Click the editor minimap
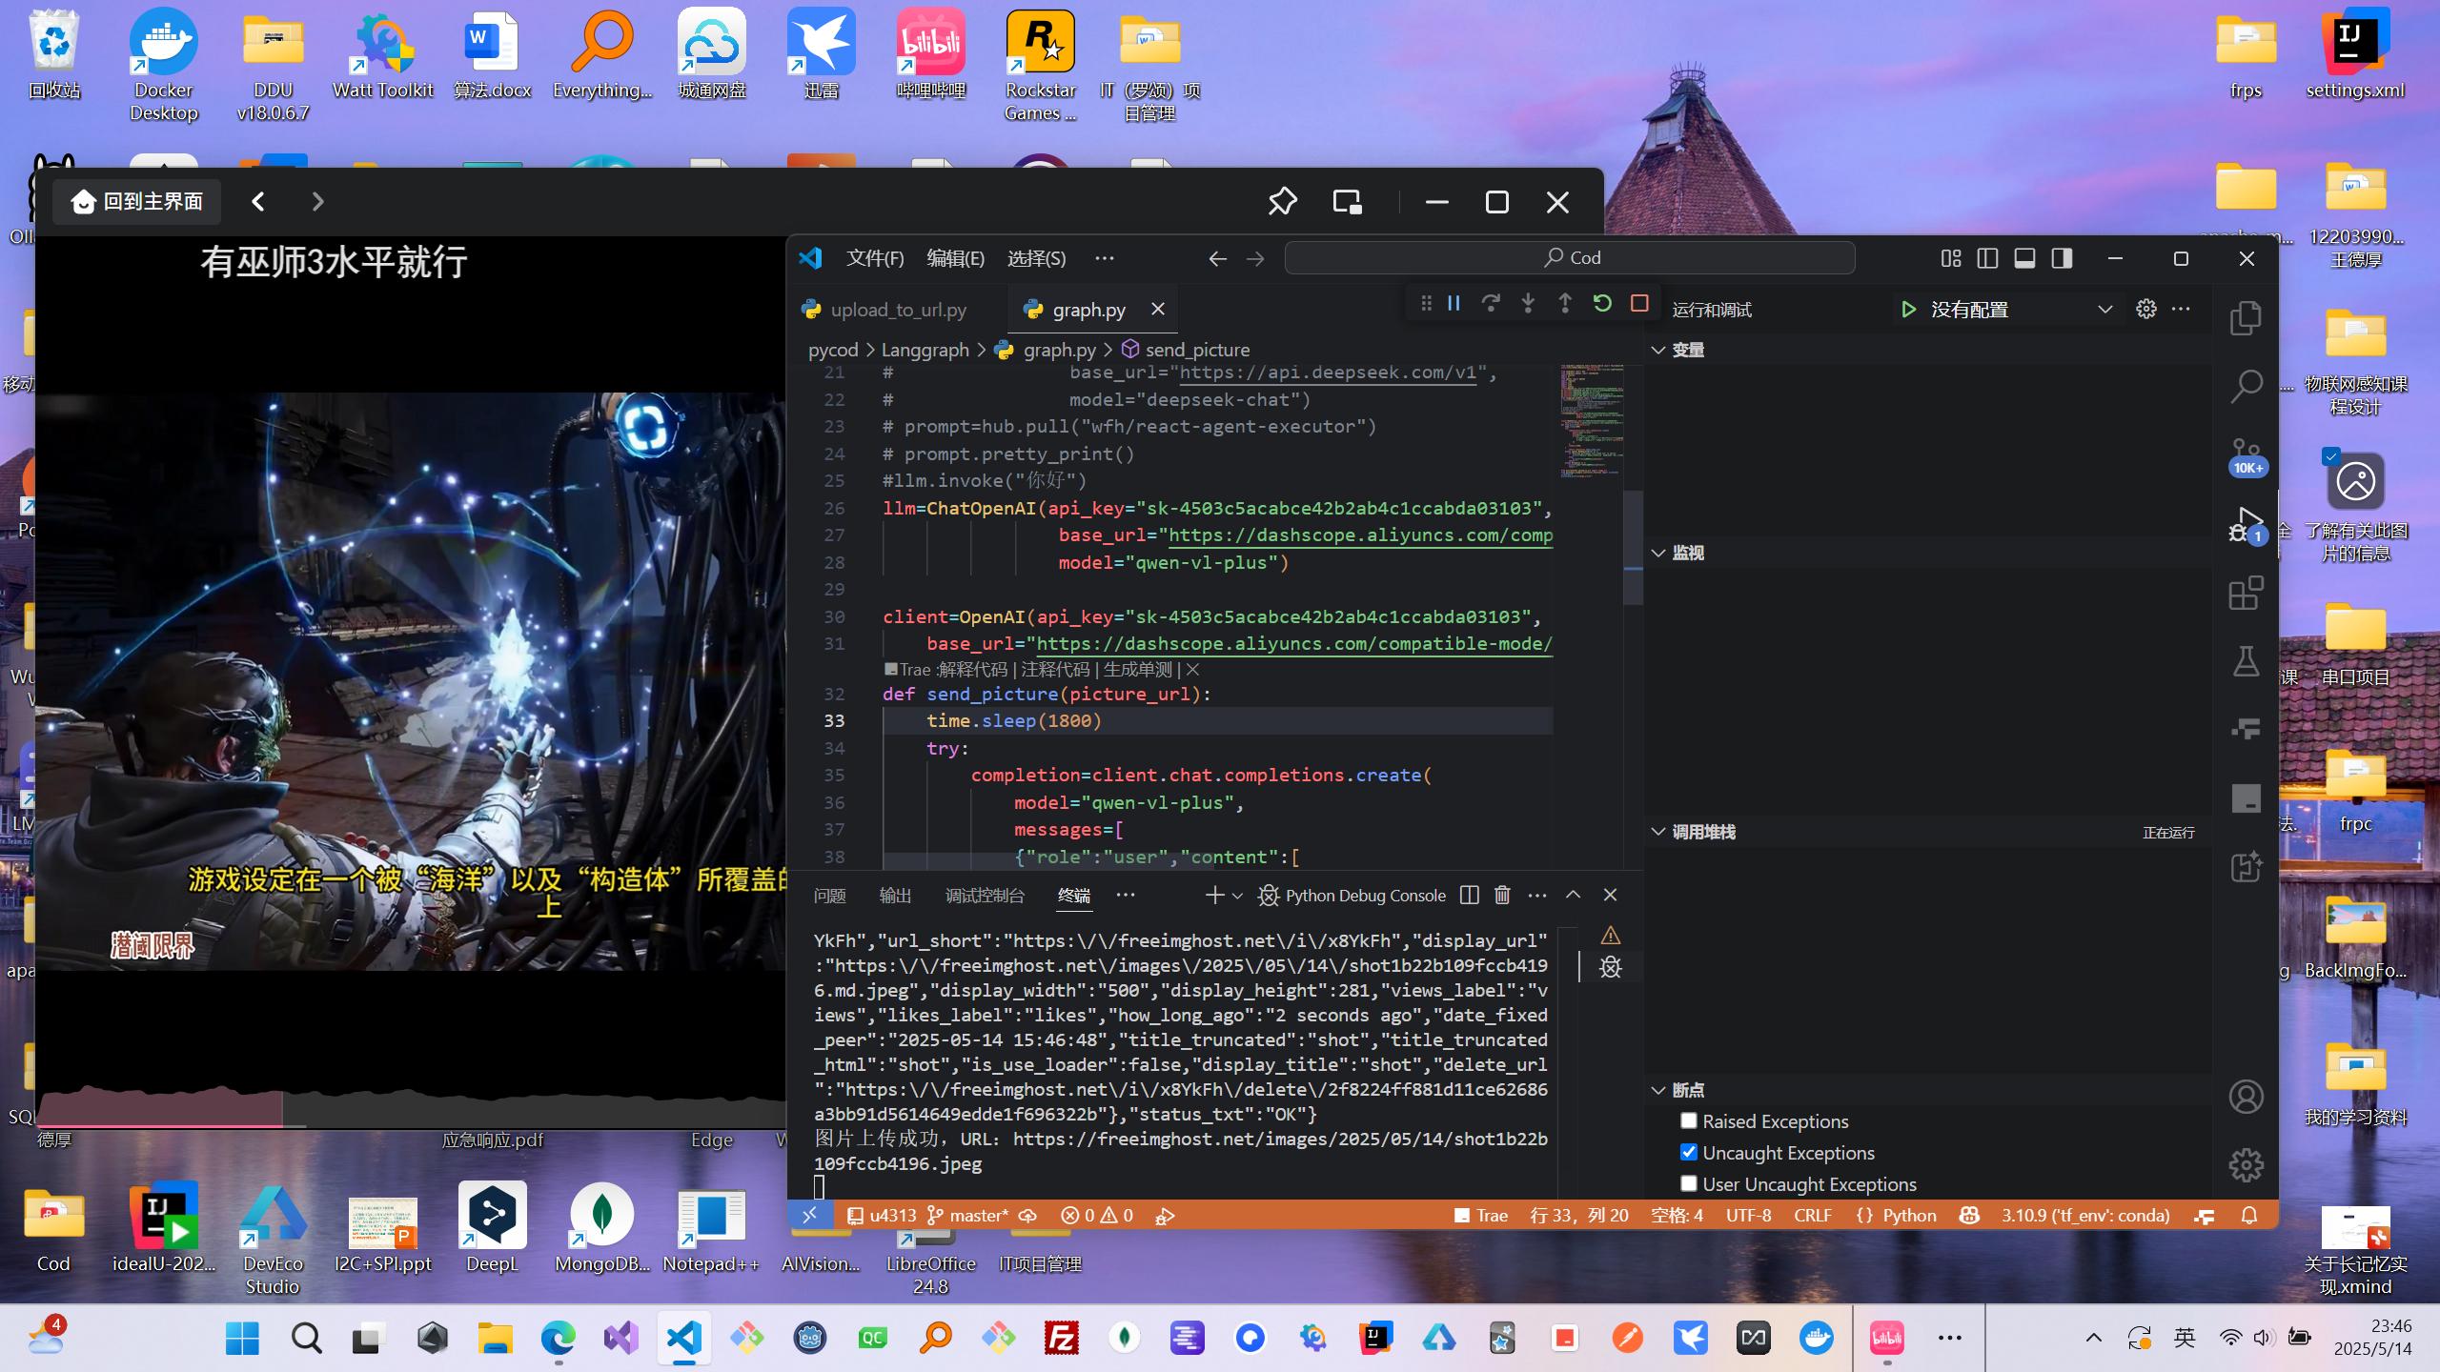 tap(1591, 420)
